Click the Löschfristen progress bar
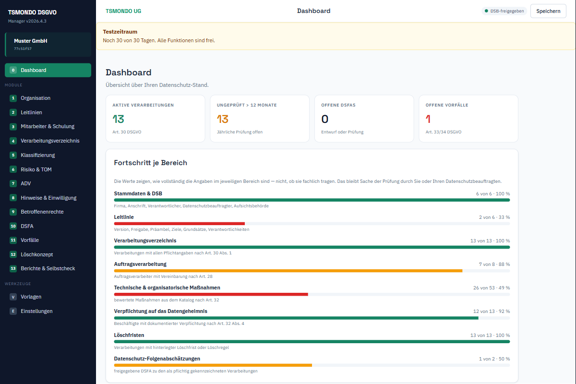This screenshot has height=384, width=576. point(312,341)
